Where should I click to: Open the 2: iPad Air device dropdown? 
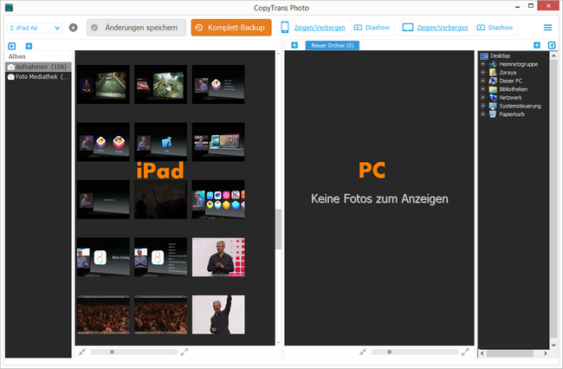point(34,28)
